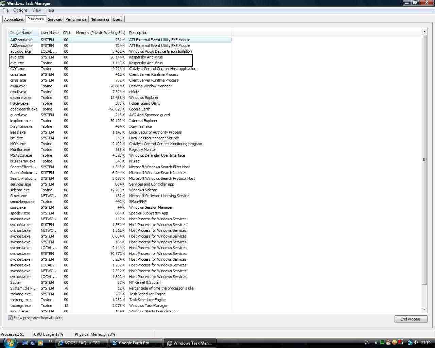Expand the hidden quick launch items chevron

[x=51, y=342]
